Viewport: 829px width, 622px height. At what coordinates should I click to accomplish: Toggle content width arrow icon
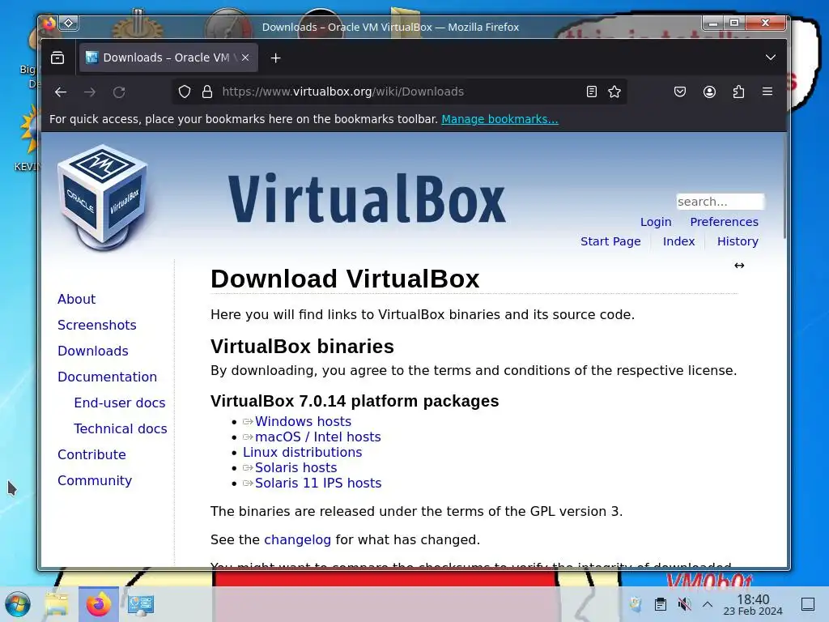click(739, 266)
